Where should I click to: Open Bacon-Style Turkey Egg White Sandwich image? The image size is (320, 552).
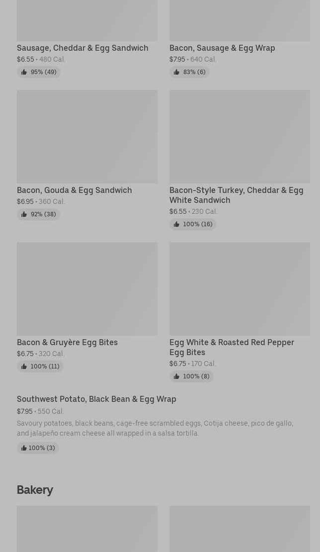pos(240,136)
